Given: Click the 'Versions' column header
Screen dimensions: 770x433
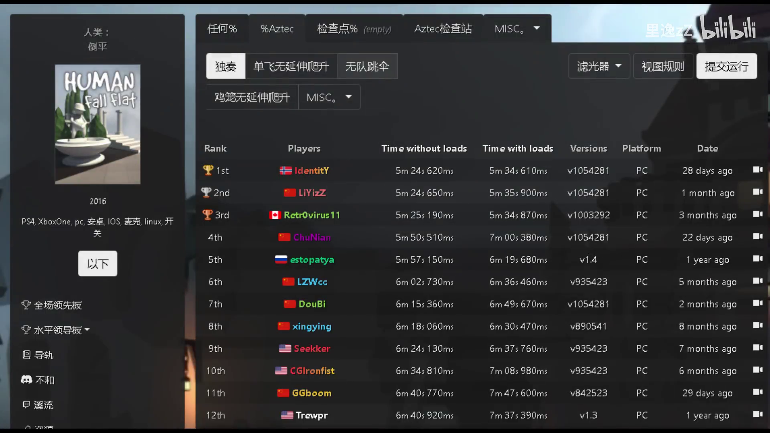Looking at the screenshot, I should pyautogui.click(x=588, y=148).
